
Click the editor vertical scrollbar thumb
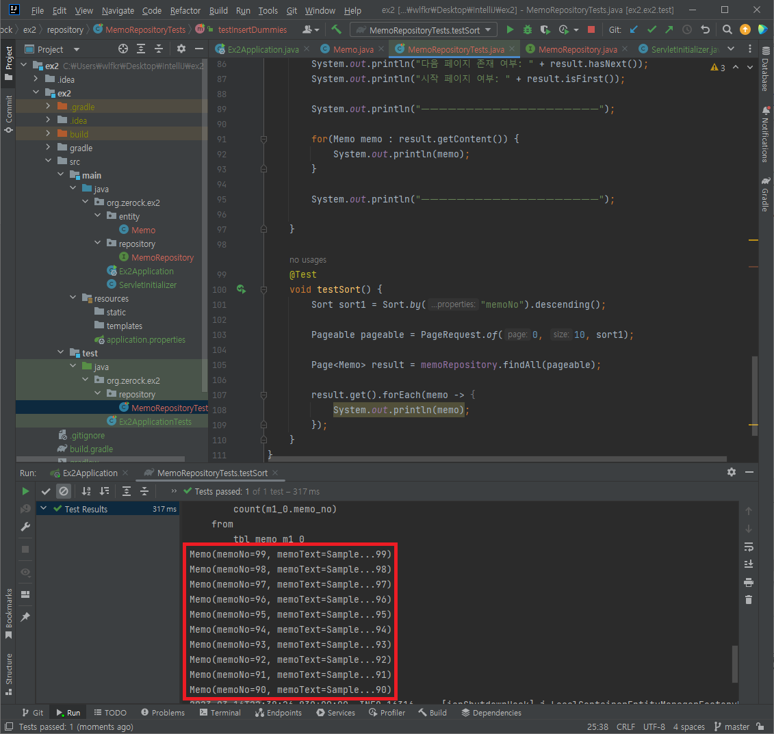tap(755, 396)
